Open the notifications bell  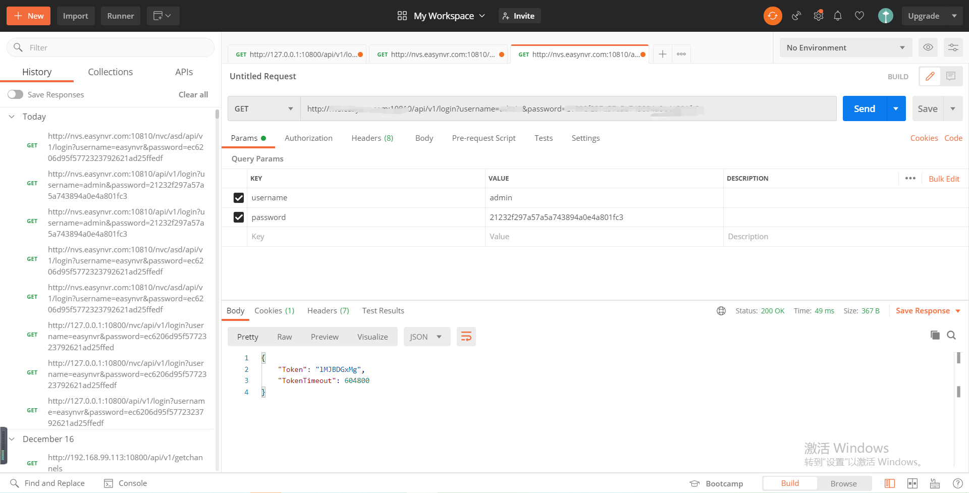(838, 16)
